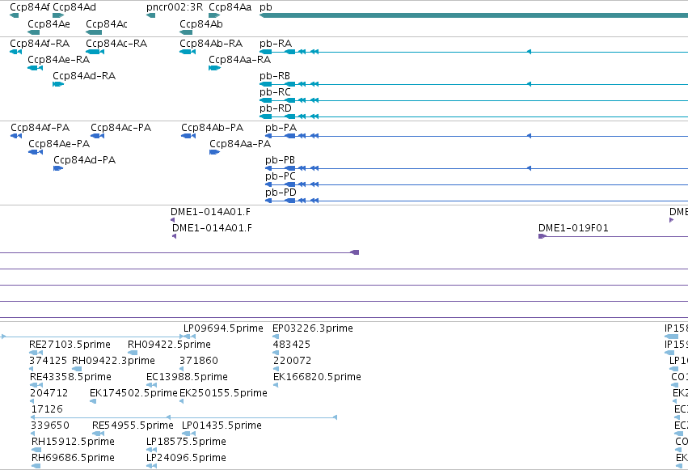This screenshot has width=688, height=470.
Task: Click the Ccp84Ab-RA transcript label
Action: coord(211,44)
